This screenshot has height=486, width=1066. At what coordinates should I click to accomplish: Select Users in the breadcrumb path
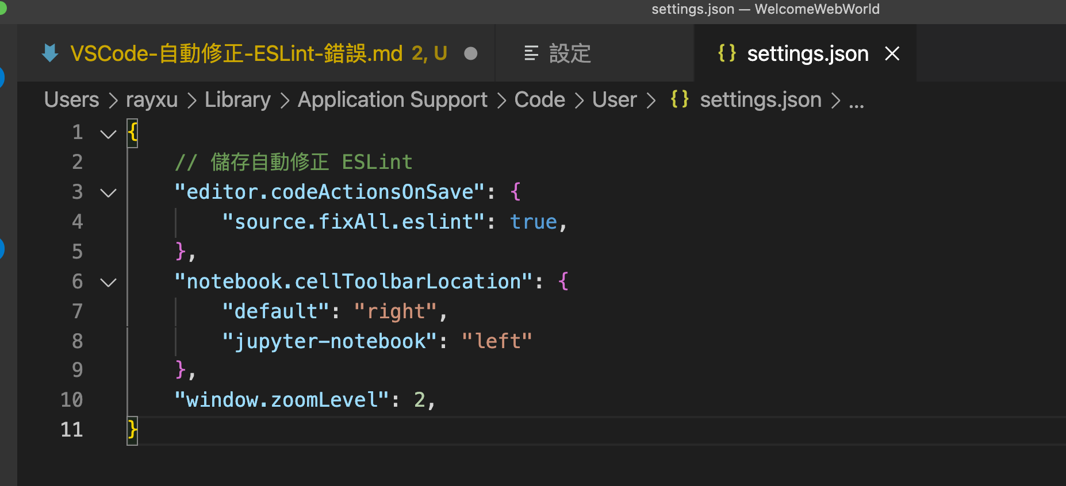71,99
